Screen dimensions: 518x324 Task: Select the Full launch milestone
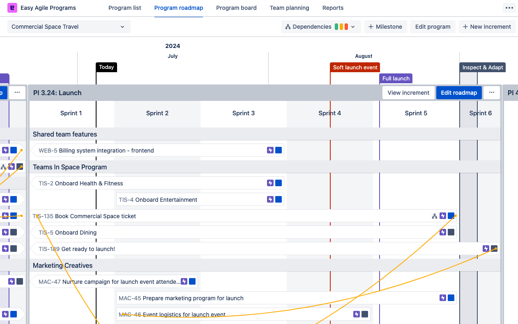[396, 78]
